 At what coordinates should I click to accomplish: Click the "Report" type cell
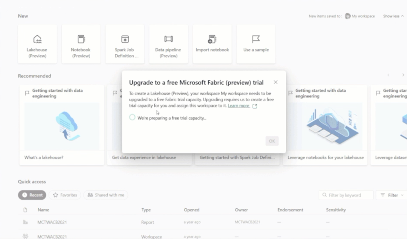click(x=147, y=222)
